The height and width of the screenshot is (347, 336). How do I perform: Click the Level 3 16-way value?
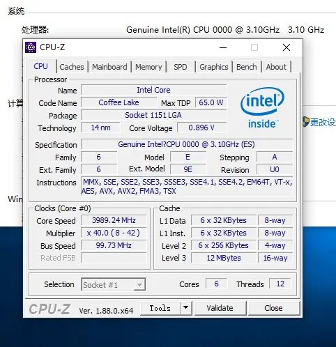275,258
